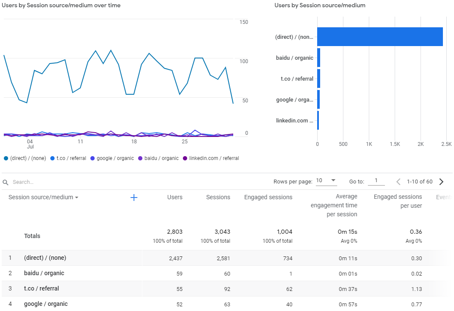This screenshot has width=454, height=311.
Task: Click the 1.13 engaged sessions per user value
Action: [x=416, y=289]
